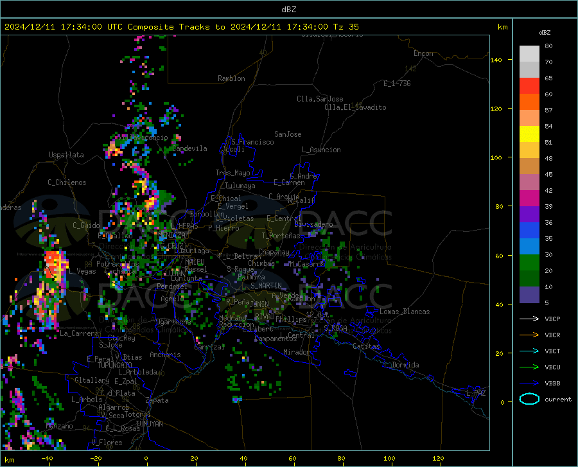This screenshot has height=467, width=578.
Task: Pick the purple 36-39 dBZ legend band
Action: (x=529, y=215)
